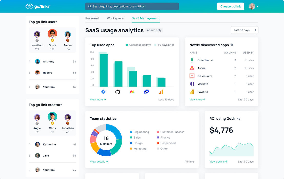The height and width of the screenshot is (179, 284).
Task: Click the Monday.com icon under the chart
Action: click(x=132, y=92)
